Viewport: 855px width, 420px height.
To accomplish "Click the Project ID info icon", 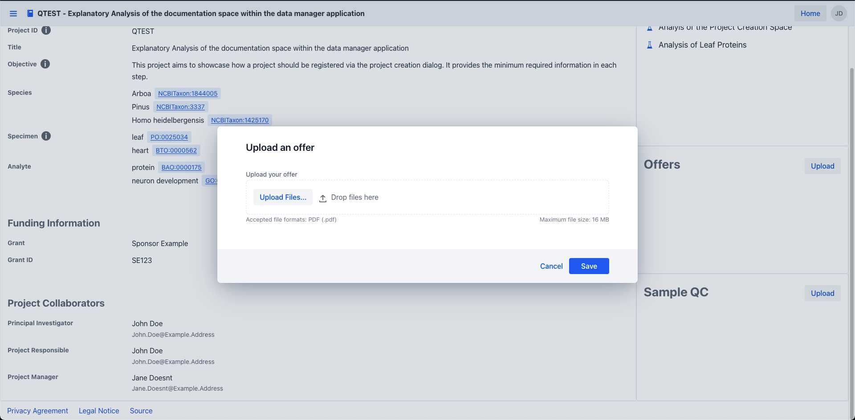I will pyautogui.click(x=46, y=30).
